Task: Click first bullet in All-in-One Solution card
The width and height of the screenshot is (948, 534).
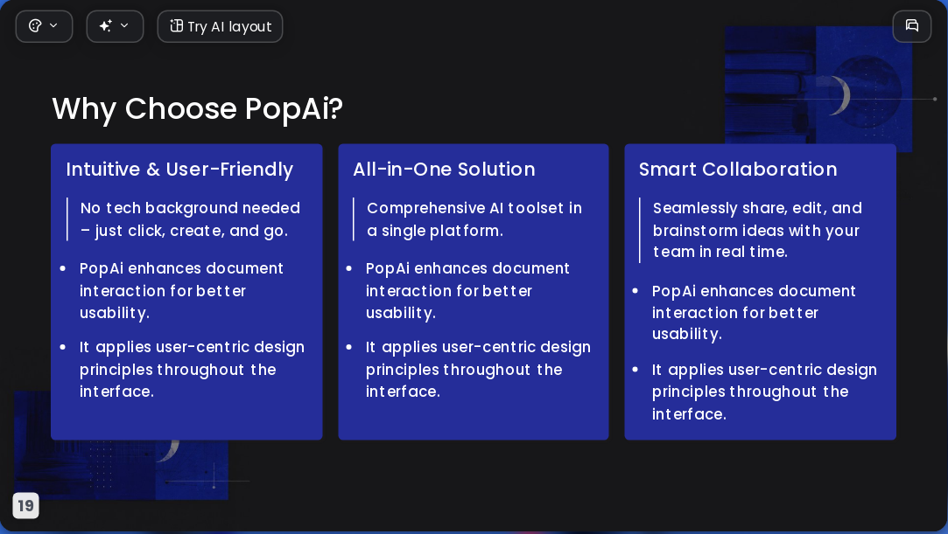Action: [467, 290]
